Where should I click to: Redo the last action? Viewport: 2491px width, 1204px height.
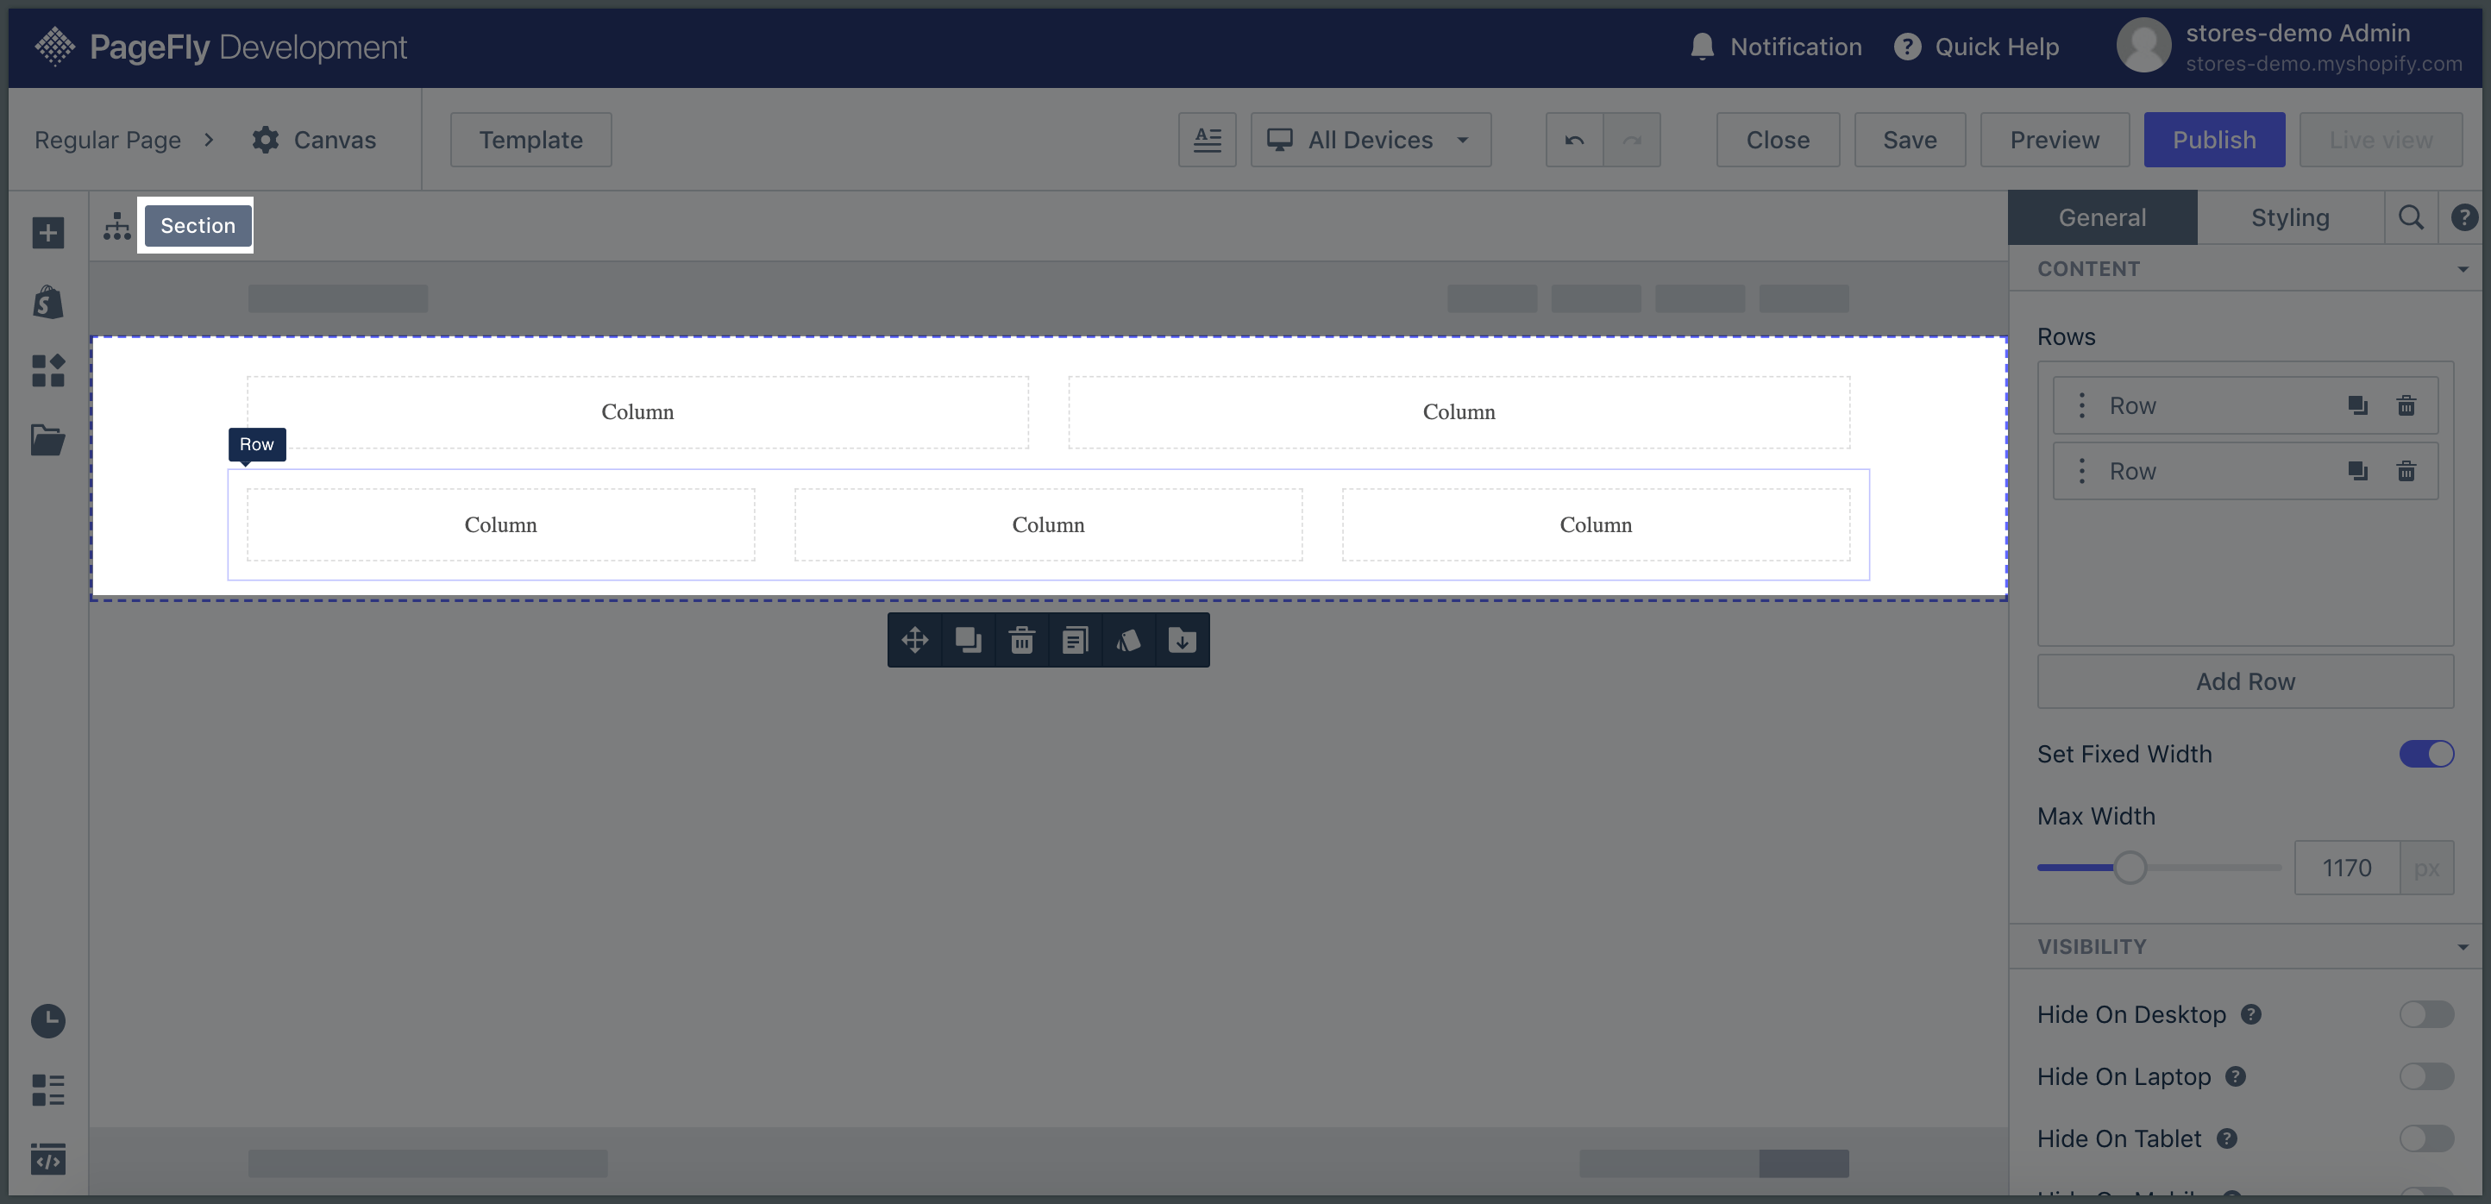coord(1632,139)
